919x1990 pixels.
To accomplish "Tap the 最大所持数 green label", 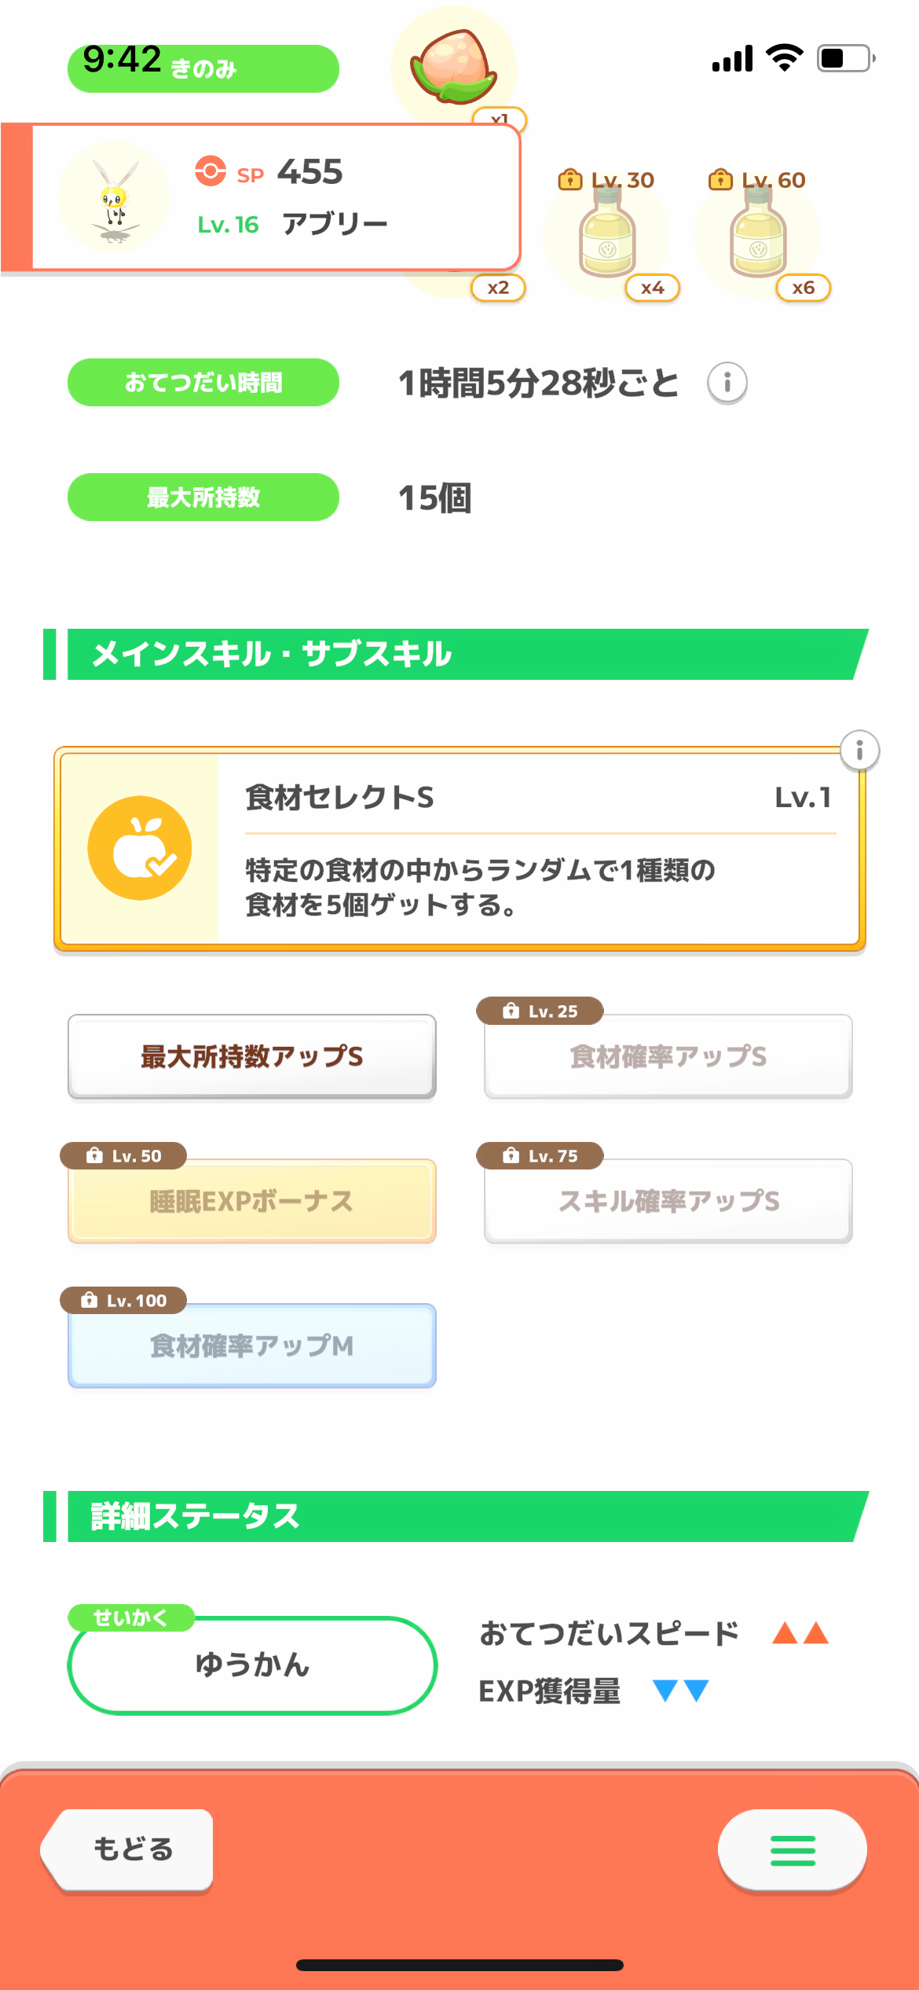I will (203, 497).
